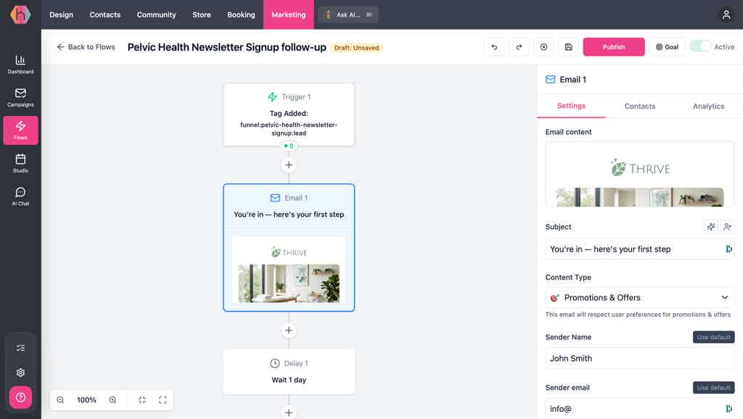Expand the Content Type dropdown
Screen dimensions: 743x419
[x=640, y=298]
